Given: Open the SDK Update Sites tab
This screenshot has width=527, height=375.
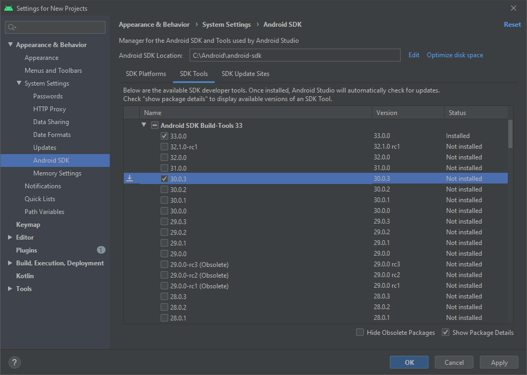Looking at the screenshot, I should point(245,74).
